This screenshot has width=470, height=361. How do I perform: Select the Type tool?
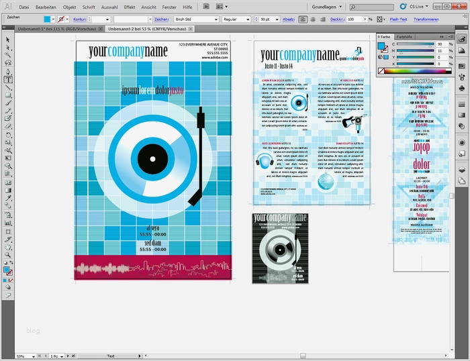point(8,80)
